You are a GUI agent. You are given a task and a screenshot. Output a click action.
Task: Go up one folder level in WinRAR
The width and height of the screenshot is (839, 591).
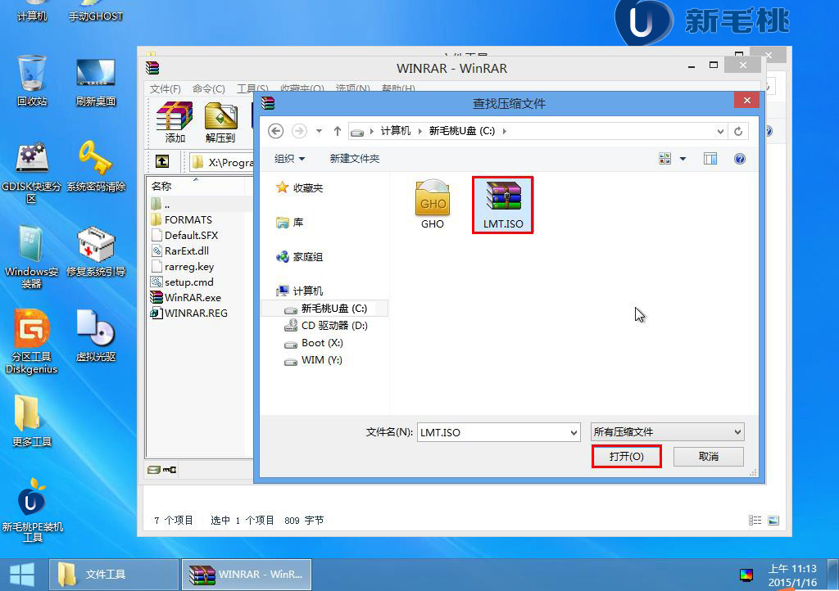click(162, 161)
